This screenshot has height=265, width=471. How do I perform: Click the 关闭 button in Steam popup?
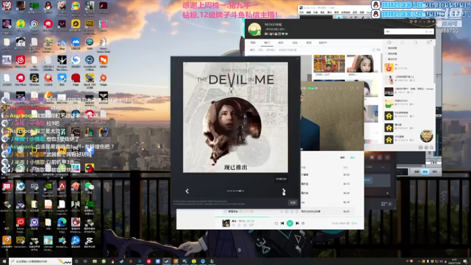click(293, 203)
